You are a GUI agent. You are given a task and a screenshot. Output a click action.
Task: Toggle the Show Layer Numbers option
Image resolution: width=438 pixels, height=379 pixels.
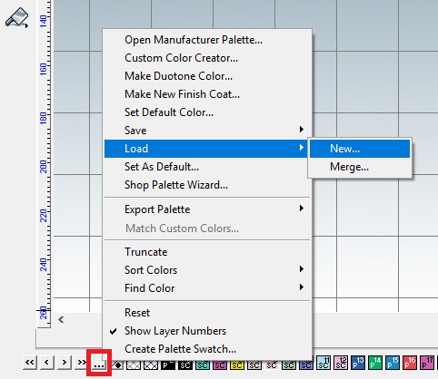pos(207,331)
